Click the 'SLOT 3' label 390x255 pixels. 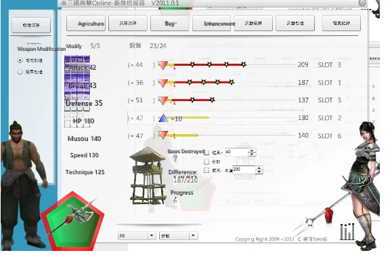pos(330,65)
